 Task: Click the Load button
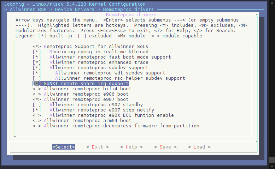[199, 147]
